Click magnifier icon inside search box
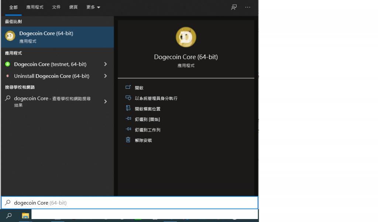The width and height of the screenshot is (378, 222). pos(8,202)
